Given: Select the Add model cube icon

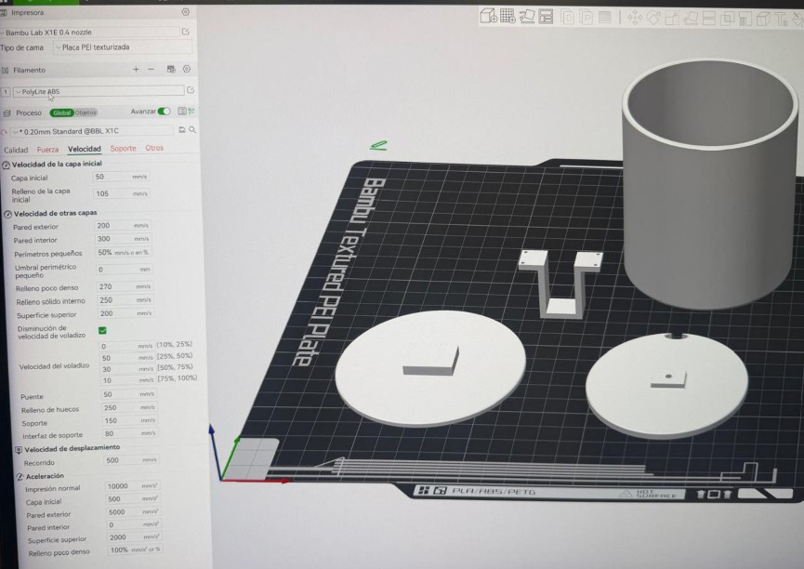Looking at the screenshot, I should (485, 14).
